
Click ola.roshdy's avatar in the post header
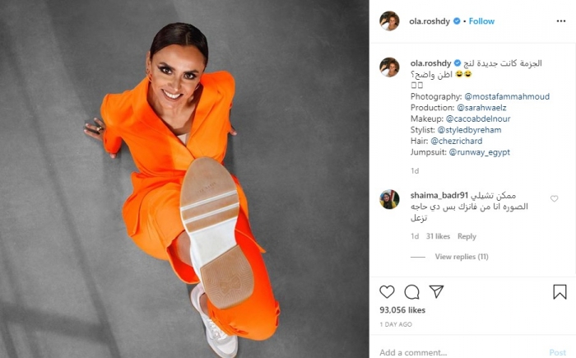pyautogui.click(x=389, y=21)
